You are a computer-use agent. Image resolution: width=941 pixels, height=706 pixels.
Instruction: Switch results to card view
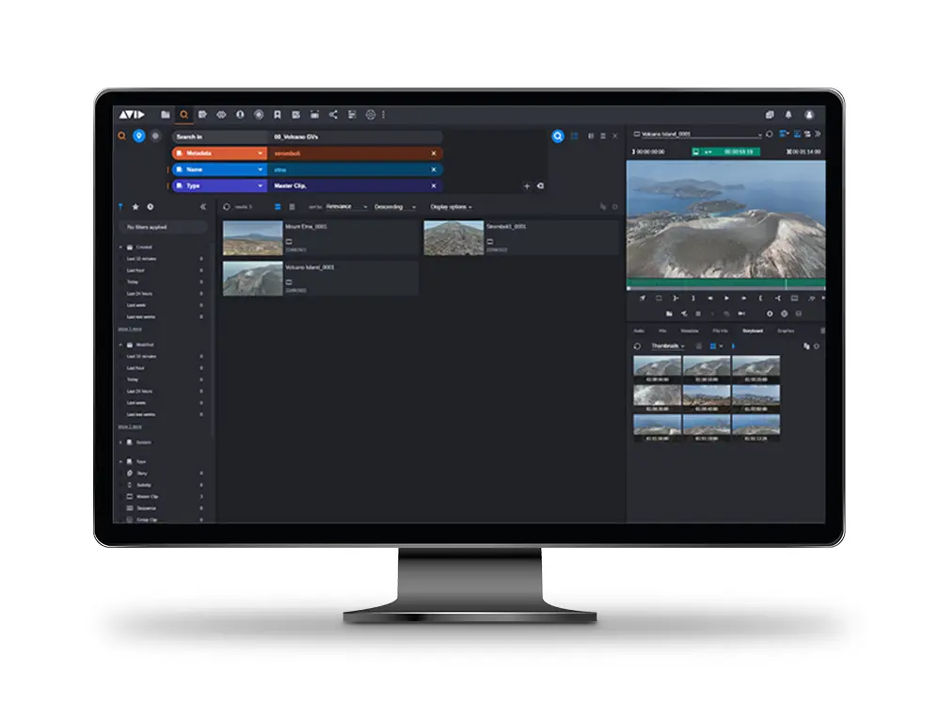point(278,206)
